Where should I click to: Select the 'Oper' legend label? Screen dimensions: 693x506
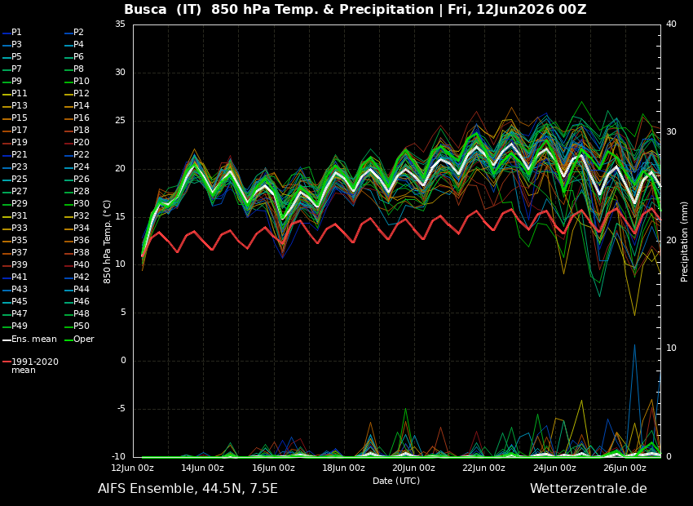pos(83,340)
